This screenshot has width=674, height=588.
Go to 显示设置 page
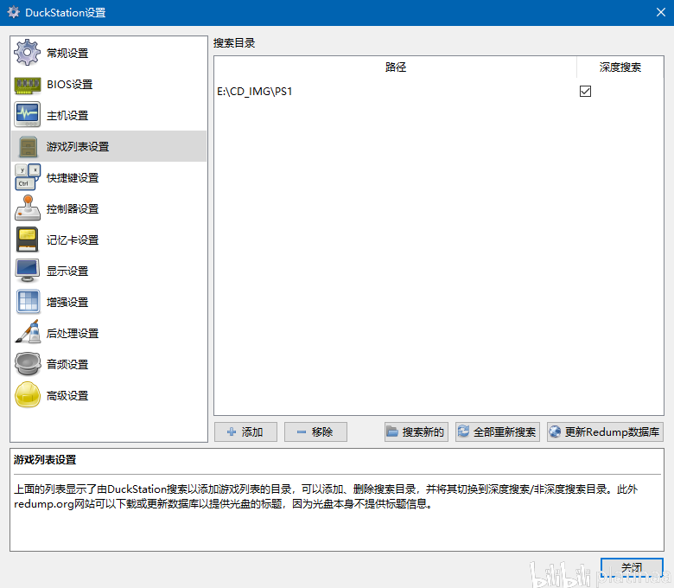[67, 272]
